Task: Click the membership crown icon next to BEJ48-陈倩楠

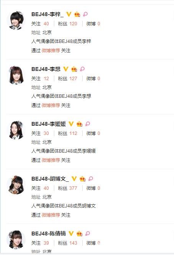Action: click(80, 234)
